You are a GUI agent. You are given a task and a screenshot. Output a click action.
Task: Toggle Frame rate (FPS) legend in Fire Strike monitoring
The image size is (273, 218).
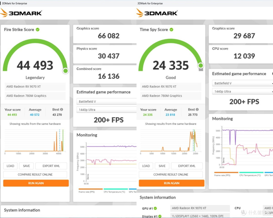[90, 191]
